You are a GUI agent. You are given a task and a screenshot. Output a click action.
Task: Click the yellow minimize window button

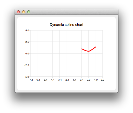(24, 12)
